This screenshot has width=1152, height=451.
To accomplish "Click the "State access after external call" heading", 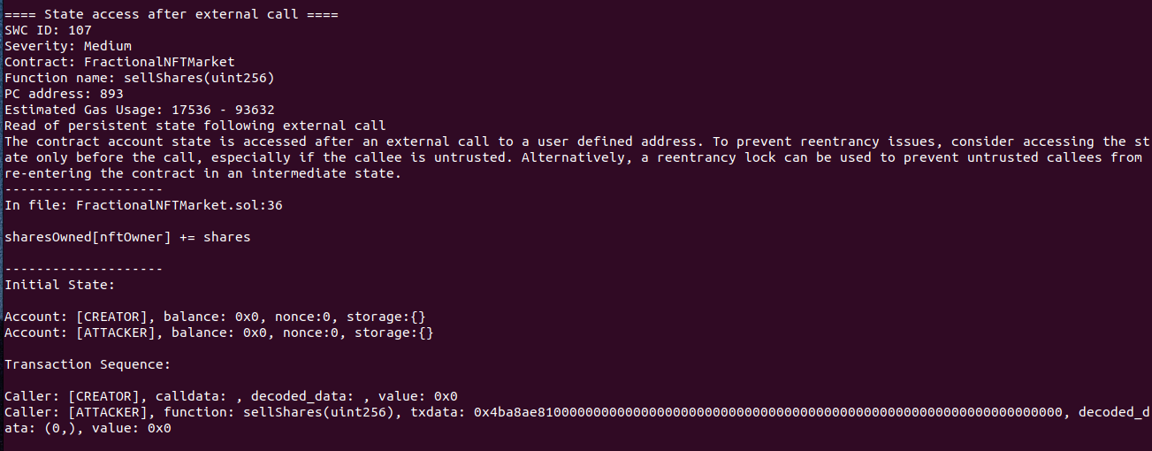I will (172, 14).
